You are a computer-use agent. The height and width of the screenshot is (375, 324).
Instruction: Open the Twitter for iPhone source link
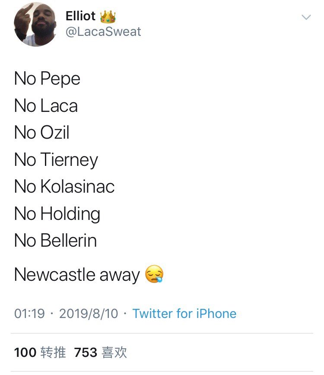pyautogui.click(x=184, y=314)
